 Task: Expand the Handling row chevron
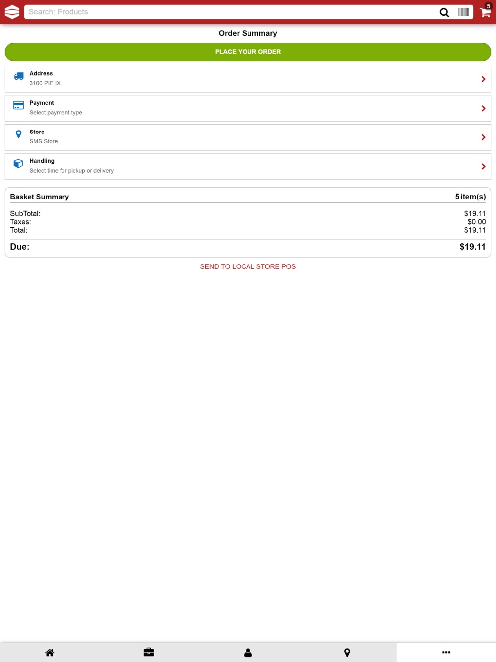483,167
